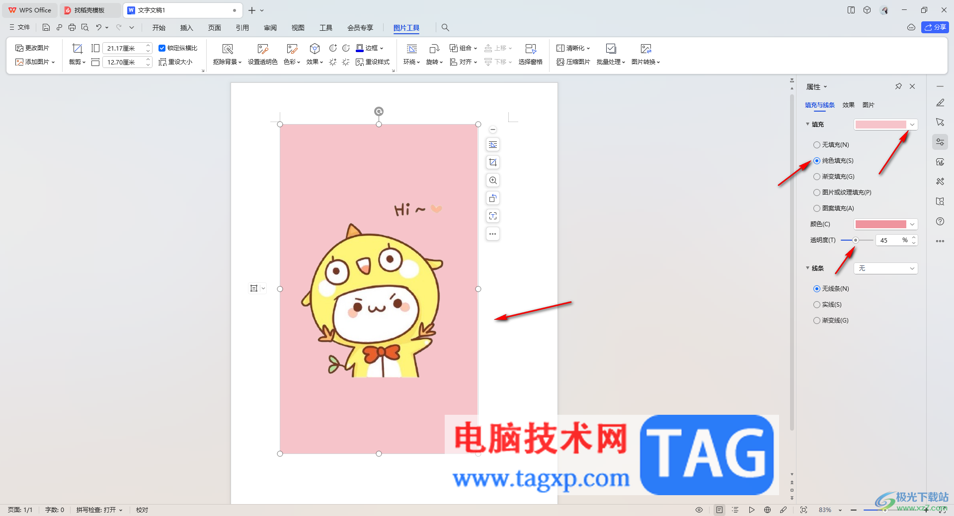Image resolution: width=954 pixels, height=516 pixels.
Task: Pin the properties (属性) panel
Action: click(x=898, y=86)
